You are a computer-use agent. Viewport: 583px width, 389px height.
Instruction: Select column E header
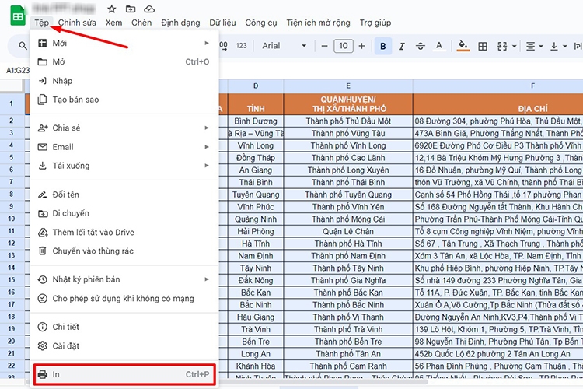coord(348,86)
